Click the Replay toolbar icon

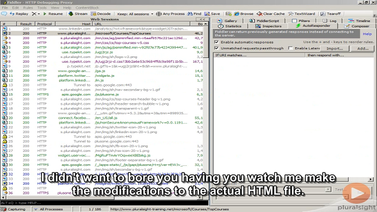[12, 13]
